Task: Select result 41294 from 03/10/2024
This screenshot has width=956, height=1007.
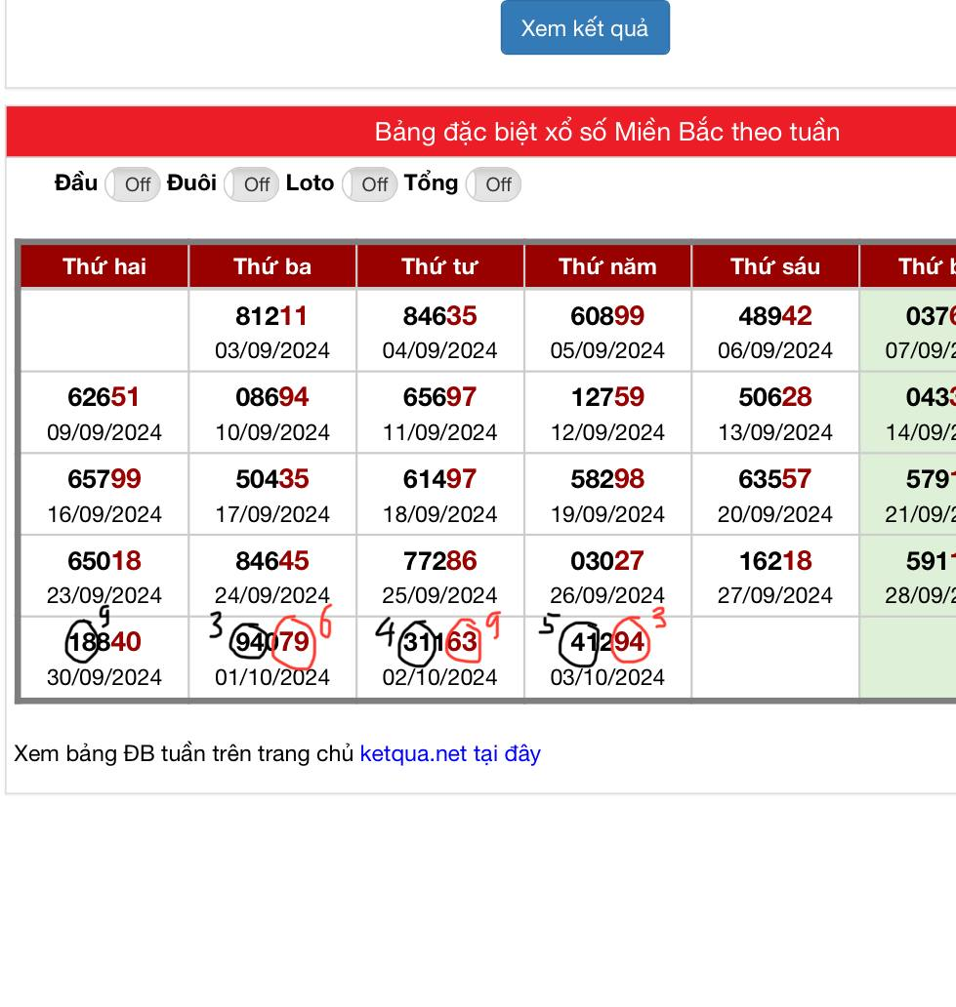Action: point(607,642)
